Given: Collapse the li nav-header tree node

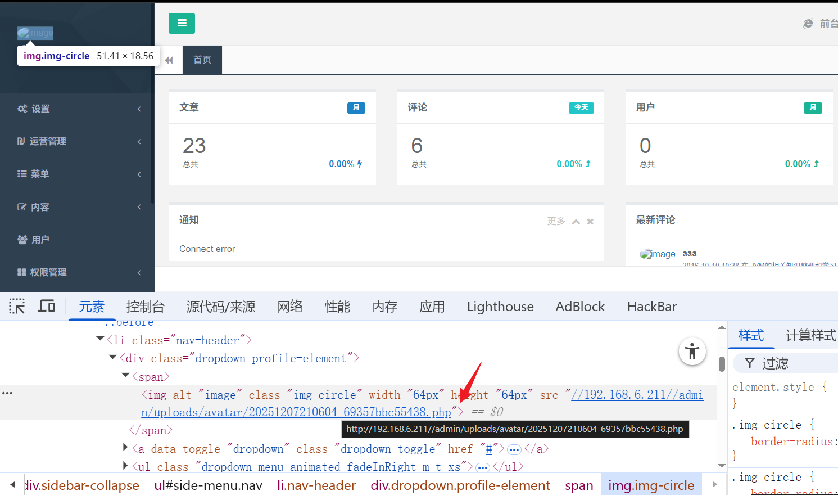Looking at the screenshot, I should tap(101, 339).
